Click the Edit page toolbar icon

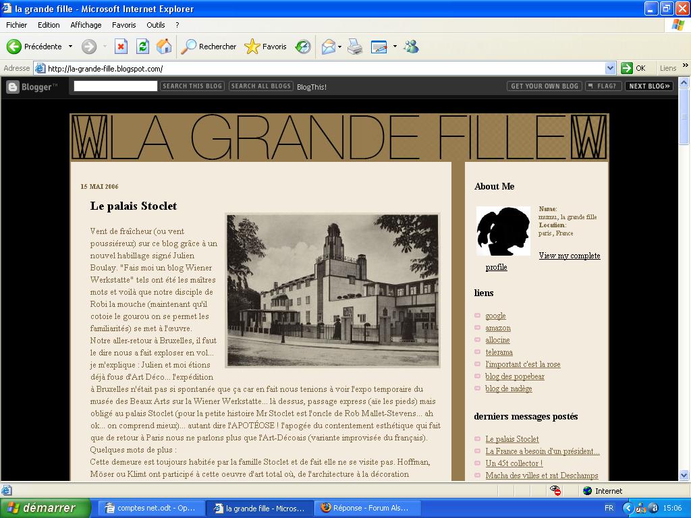click(379, 47)
